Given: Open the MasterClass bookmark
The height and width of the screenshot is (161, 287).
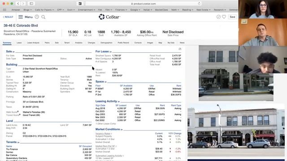Looking at the screenshot, I should (161, 10).
